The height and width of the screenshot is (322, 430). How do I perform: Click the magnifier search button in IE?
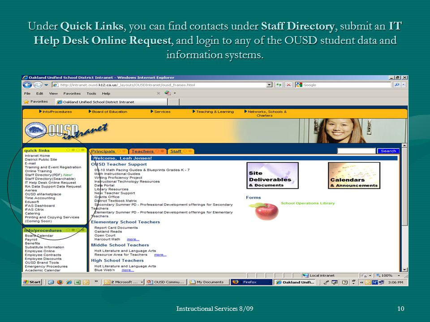click(x=396, y=85)
